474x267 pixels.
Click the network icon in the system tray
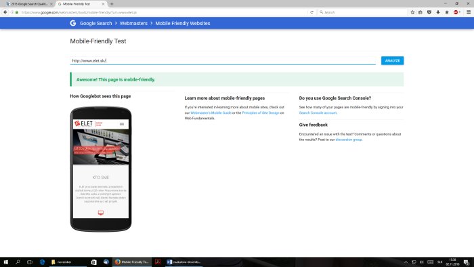pos(414,262)
